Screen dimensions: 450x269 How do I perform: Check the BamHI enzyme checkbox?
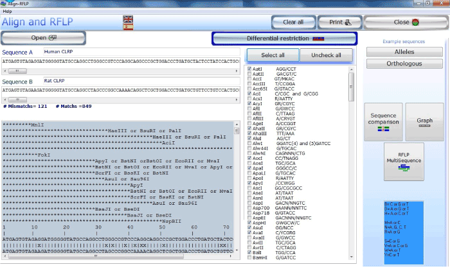click(249, 257)
